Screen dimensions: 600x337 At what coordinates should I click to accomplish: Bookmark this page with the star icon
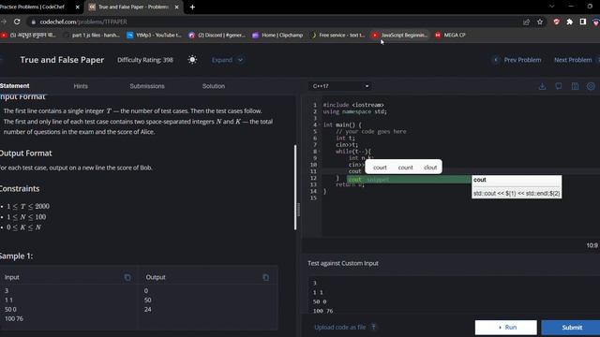[x=540, y=22]
